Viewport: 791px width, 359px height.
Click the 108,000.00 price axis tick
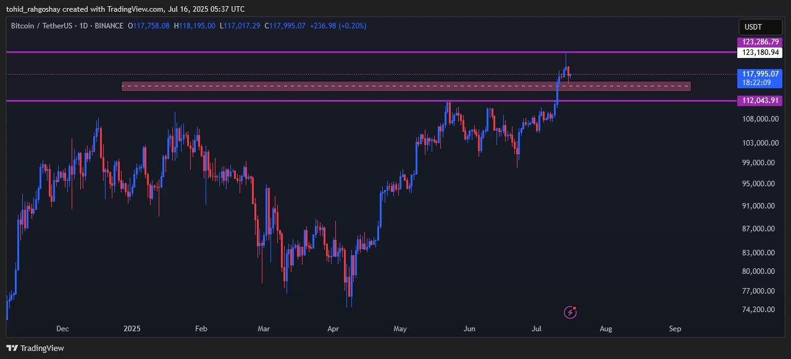click(759, 119)
